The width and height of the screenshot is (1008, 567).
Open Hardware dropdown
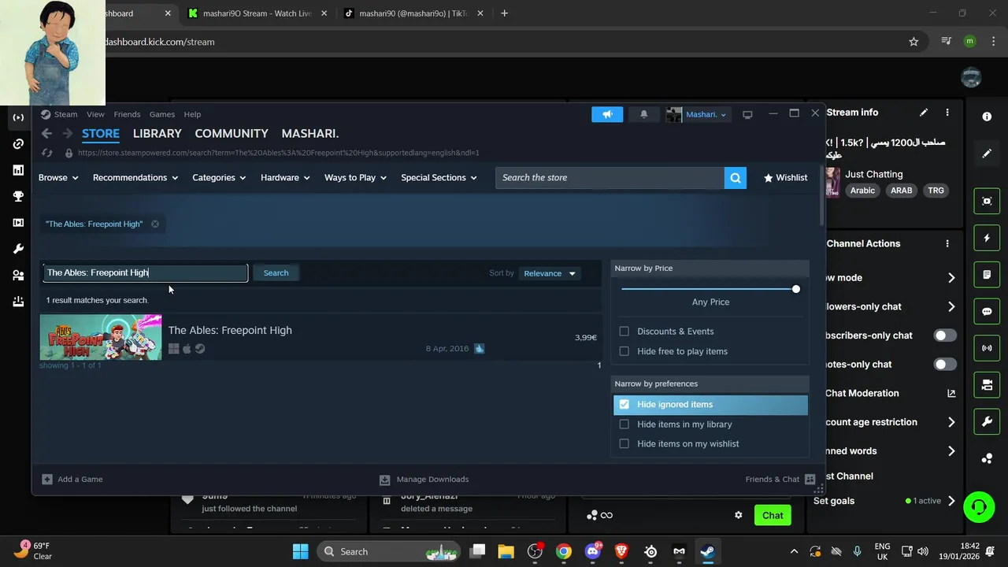[x=285, y=178]
